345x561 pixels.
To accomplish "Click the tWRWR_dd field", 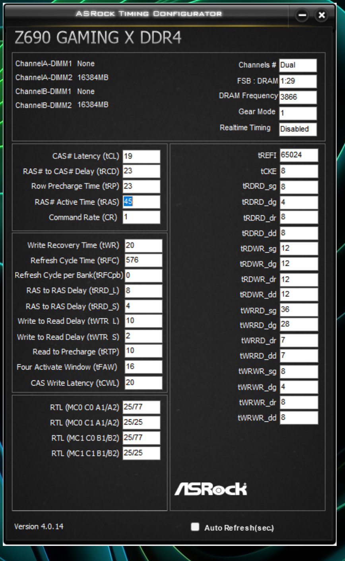I will pyautogui.click(x=299, y=418).
